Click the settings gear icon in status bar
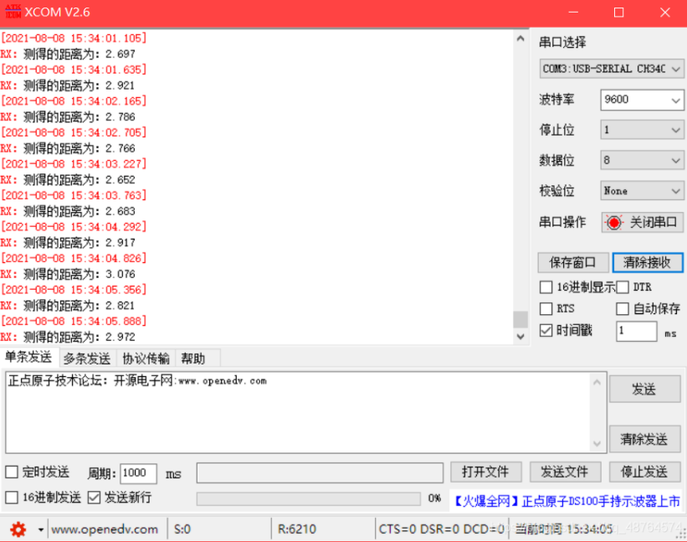 18,529
